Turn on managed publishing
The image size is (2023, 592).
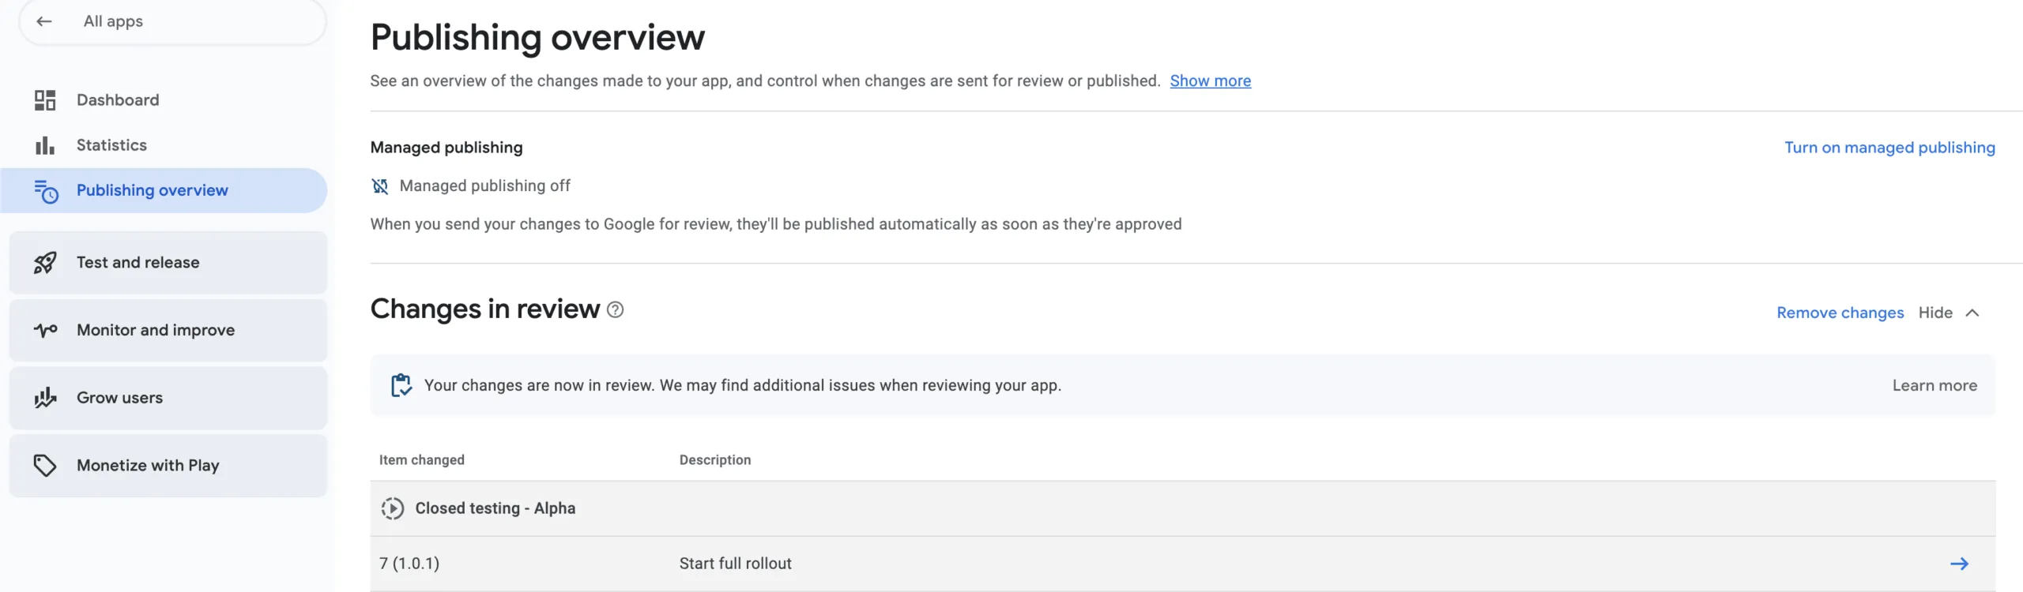(x=1889, y=148)
